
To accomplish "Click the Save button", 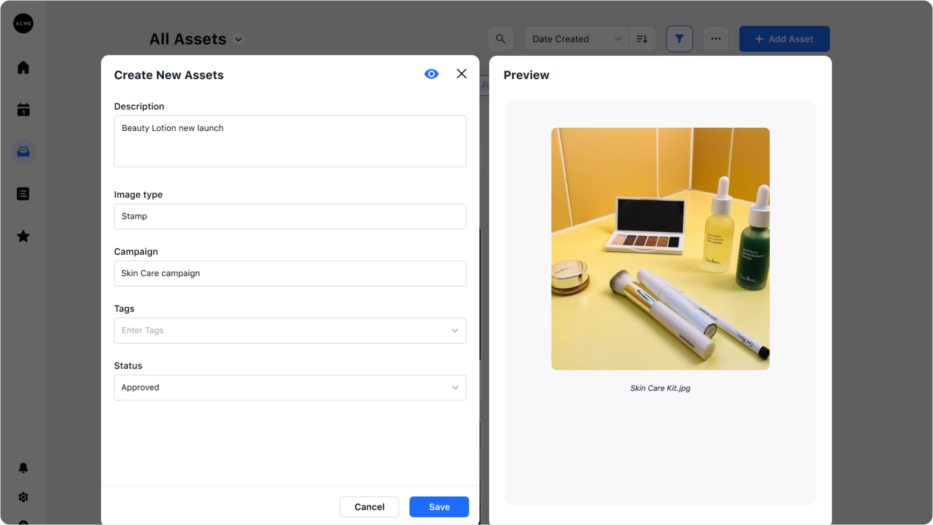I will pos(439,507).
